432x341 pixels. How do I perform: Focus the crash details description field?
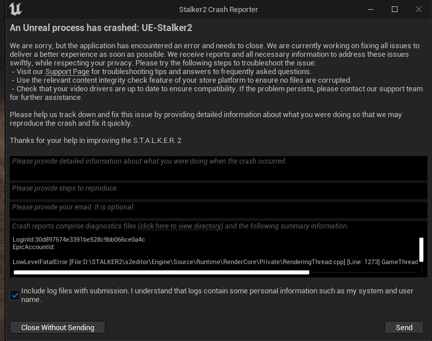click(219, 168)
